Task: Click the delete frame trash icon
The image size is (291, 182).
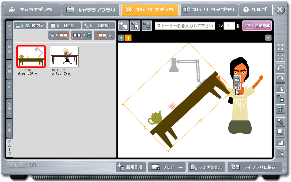Action: pos(147,26)
